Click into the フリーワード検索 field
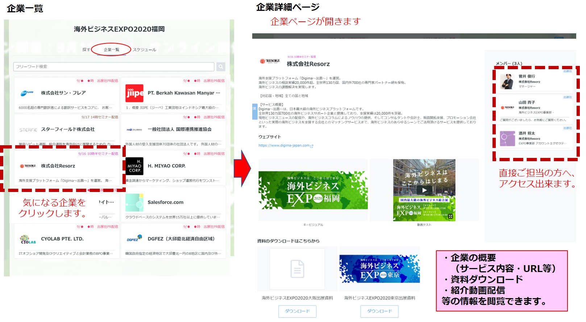 114,67
